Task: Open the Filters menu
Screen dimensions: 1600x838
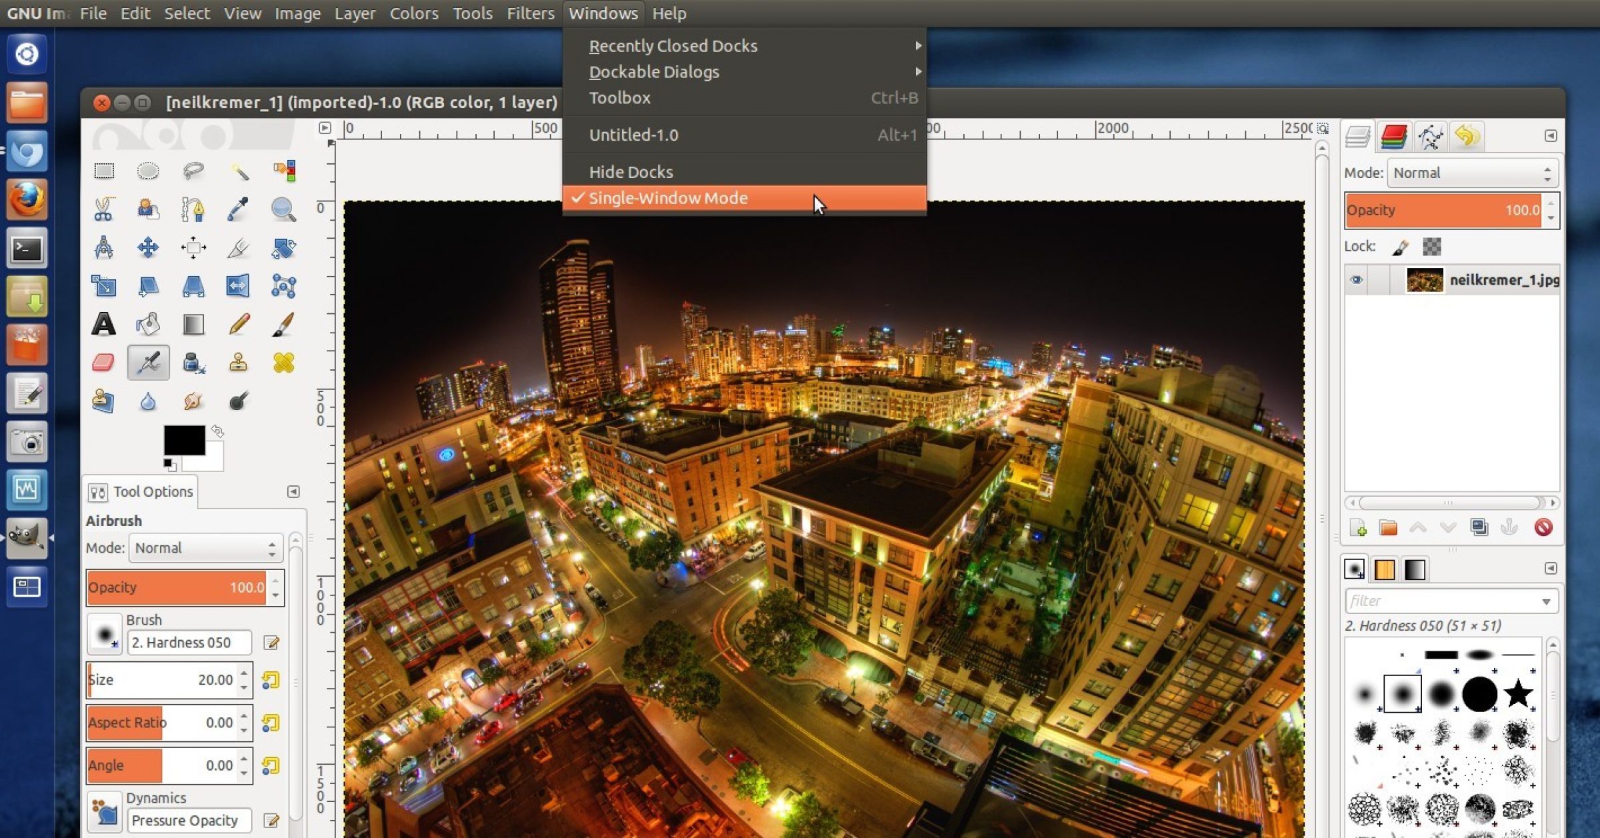Action: tap(530, 13)
